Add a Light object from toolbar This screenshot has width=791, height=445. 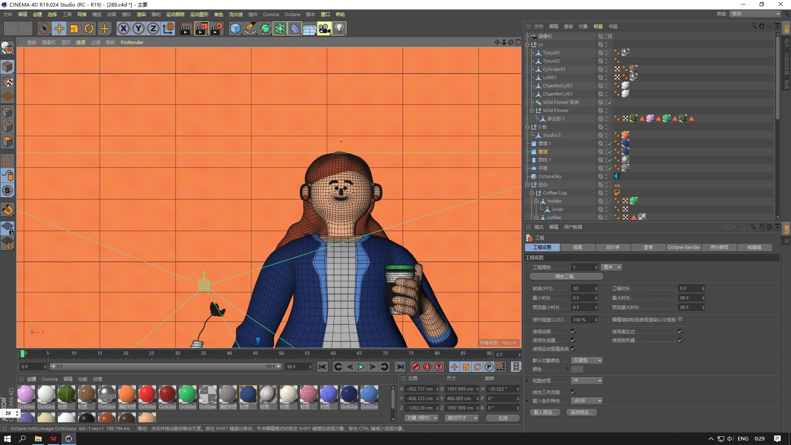coord(339,29)
